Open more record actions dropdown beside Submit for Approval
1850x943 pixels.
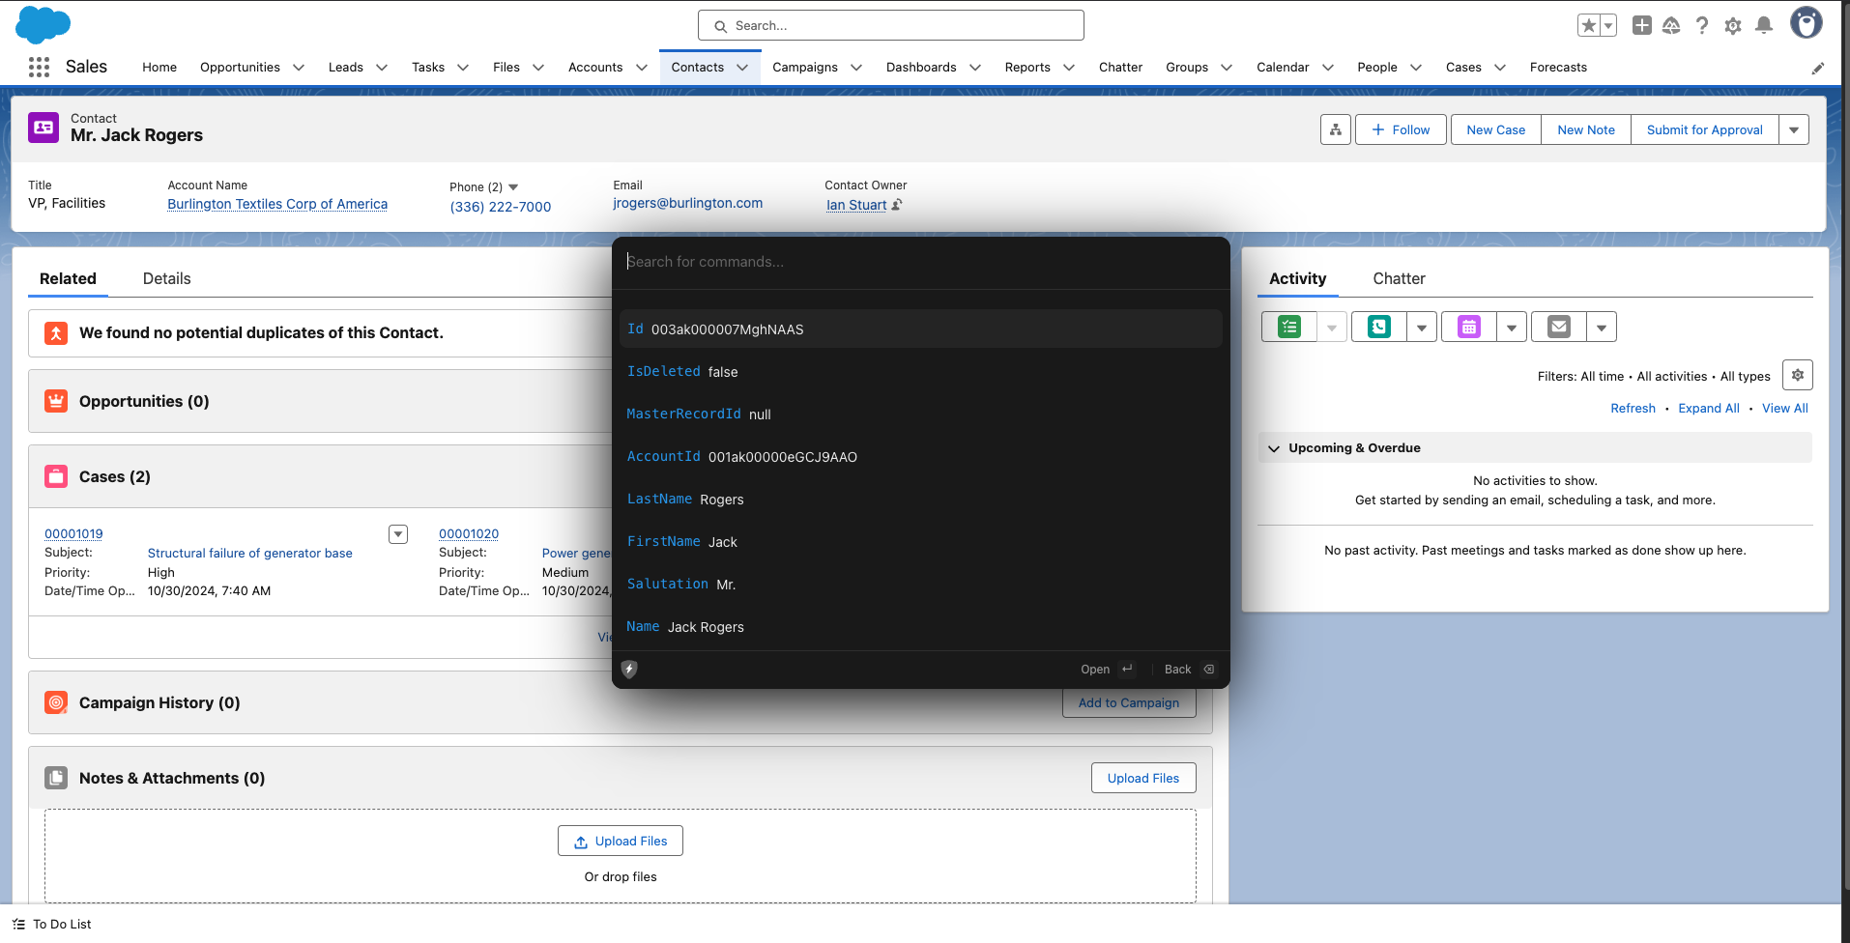(1794, 129)
